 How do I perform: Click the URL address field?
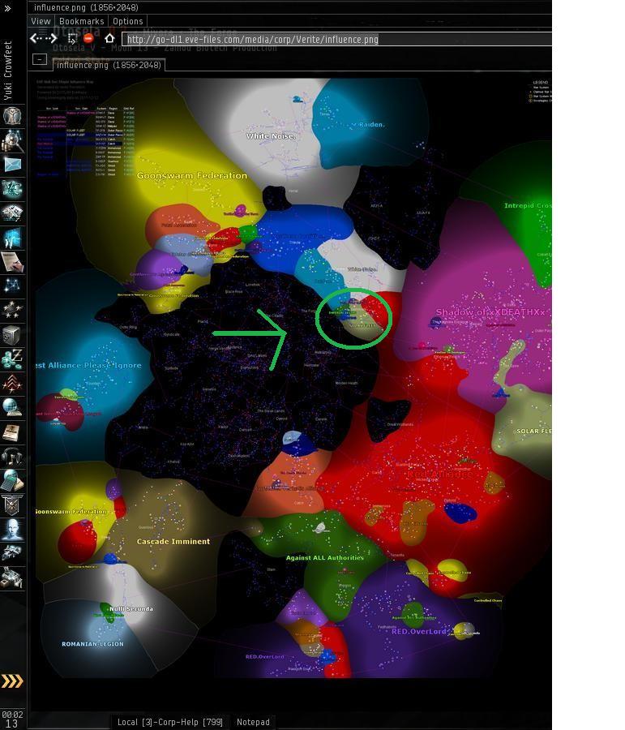[x=337, y=39]
